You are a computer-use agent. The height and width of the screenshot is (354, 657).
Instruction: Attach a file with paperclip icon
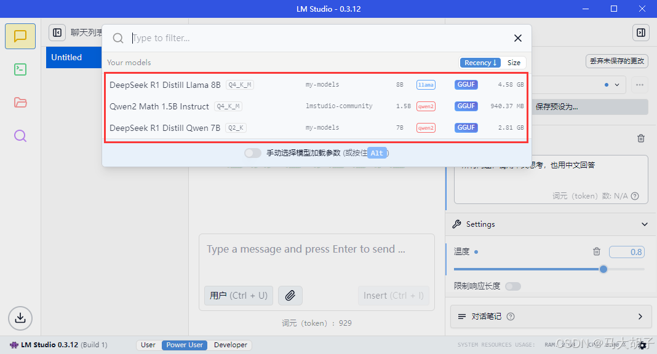(290, 296)
